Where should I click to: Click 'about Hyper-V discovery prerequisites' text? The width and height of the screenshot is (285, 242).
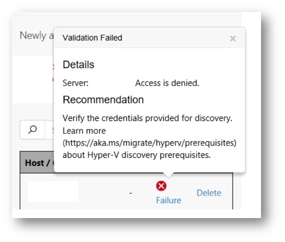pyautogui.click(x=137, y=155)
